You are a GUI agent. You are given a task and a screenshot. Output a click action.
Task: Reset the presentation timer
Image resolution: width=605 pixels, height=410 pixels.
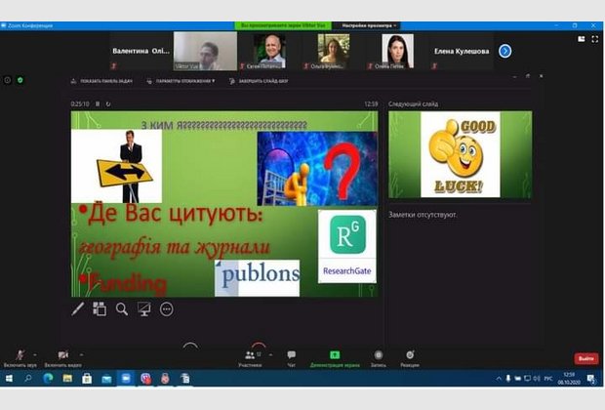tap(108, 103)
